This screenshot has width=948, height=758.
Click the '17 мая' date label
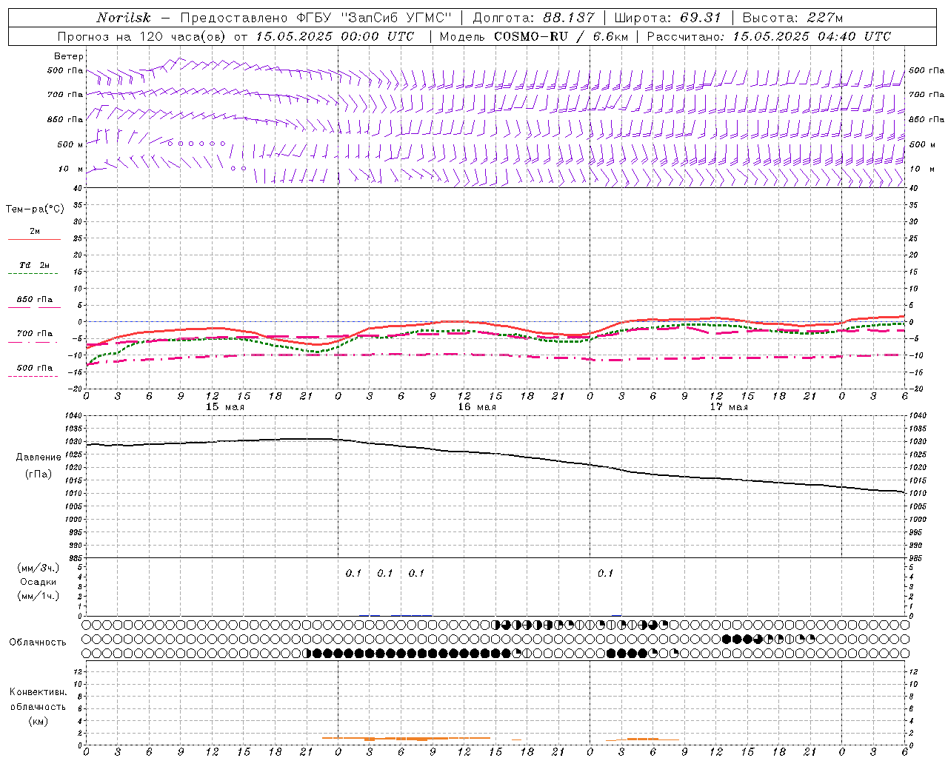coord(729,407)
